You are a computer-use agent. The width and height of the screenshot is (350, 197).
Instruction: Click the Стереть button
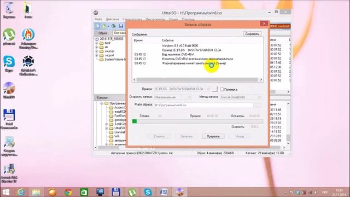point(159,136)
